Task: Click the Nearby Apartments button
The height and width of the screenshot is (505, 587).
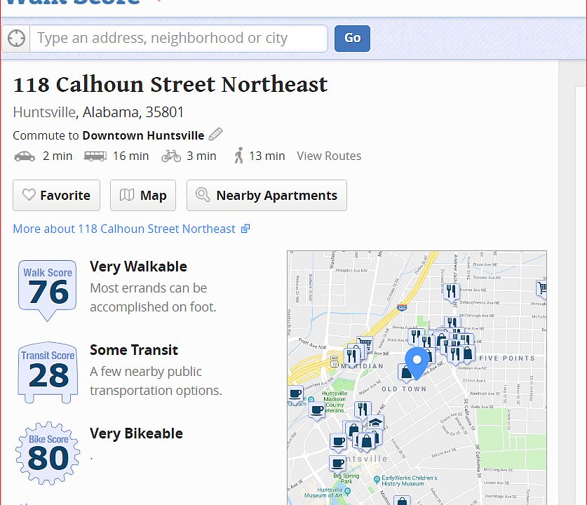Action: pos(266,196)
